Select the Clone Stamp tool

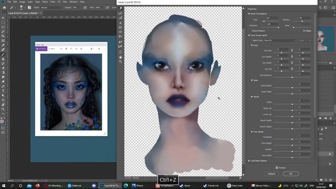tap(3, 59)
